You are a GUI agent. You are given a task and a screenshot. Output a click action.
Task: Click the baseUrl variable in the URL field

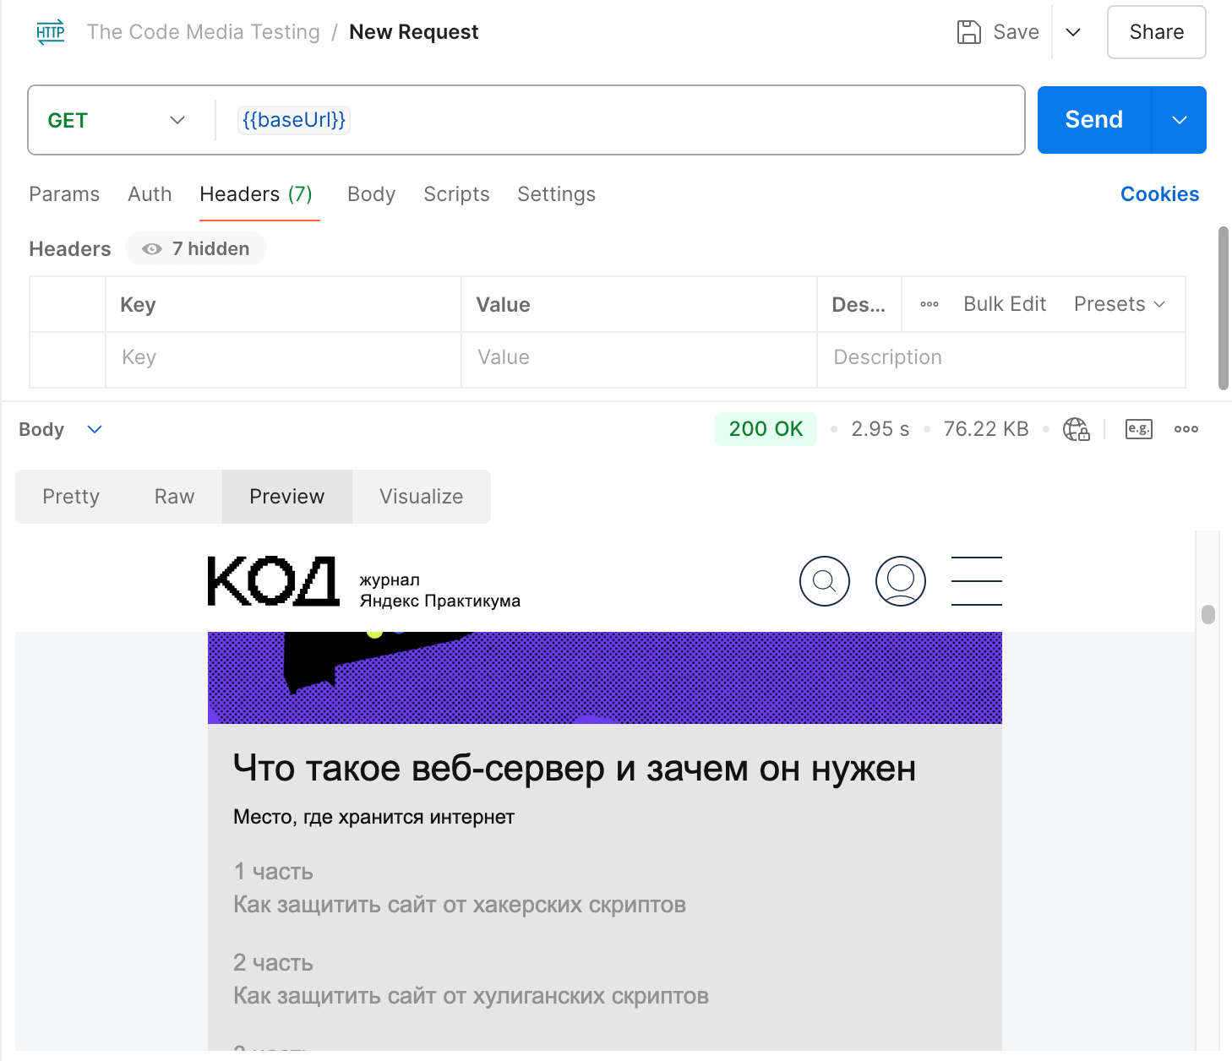click(293, 120)
